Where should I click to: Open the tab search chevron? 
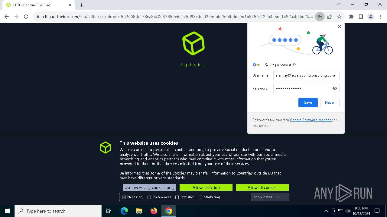point(338,4)
